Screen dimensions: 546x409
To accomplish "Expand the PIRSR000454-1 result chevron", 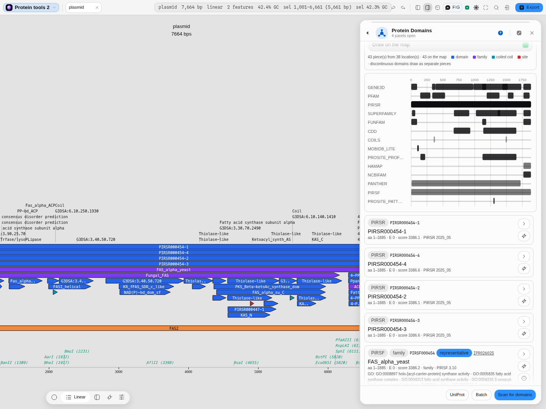I will pyautogui.click(x=524, y=224).
